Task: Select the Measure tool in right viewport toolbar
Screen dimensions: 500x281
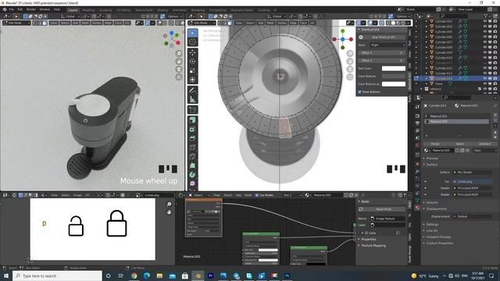Action: (x=193, y=99)
